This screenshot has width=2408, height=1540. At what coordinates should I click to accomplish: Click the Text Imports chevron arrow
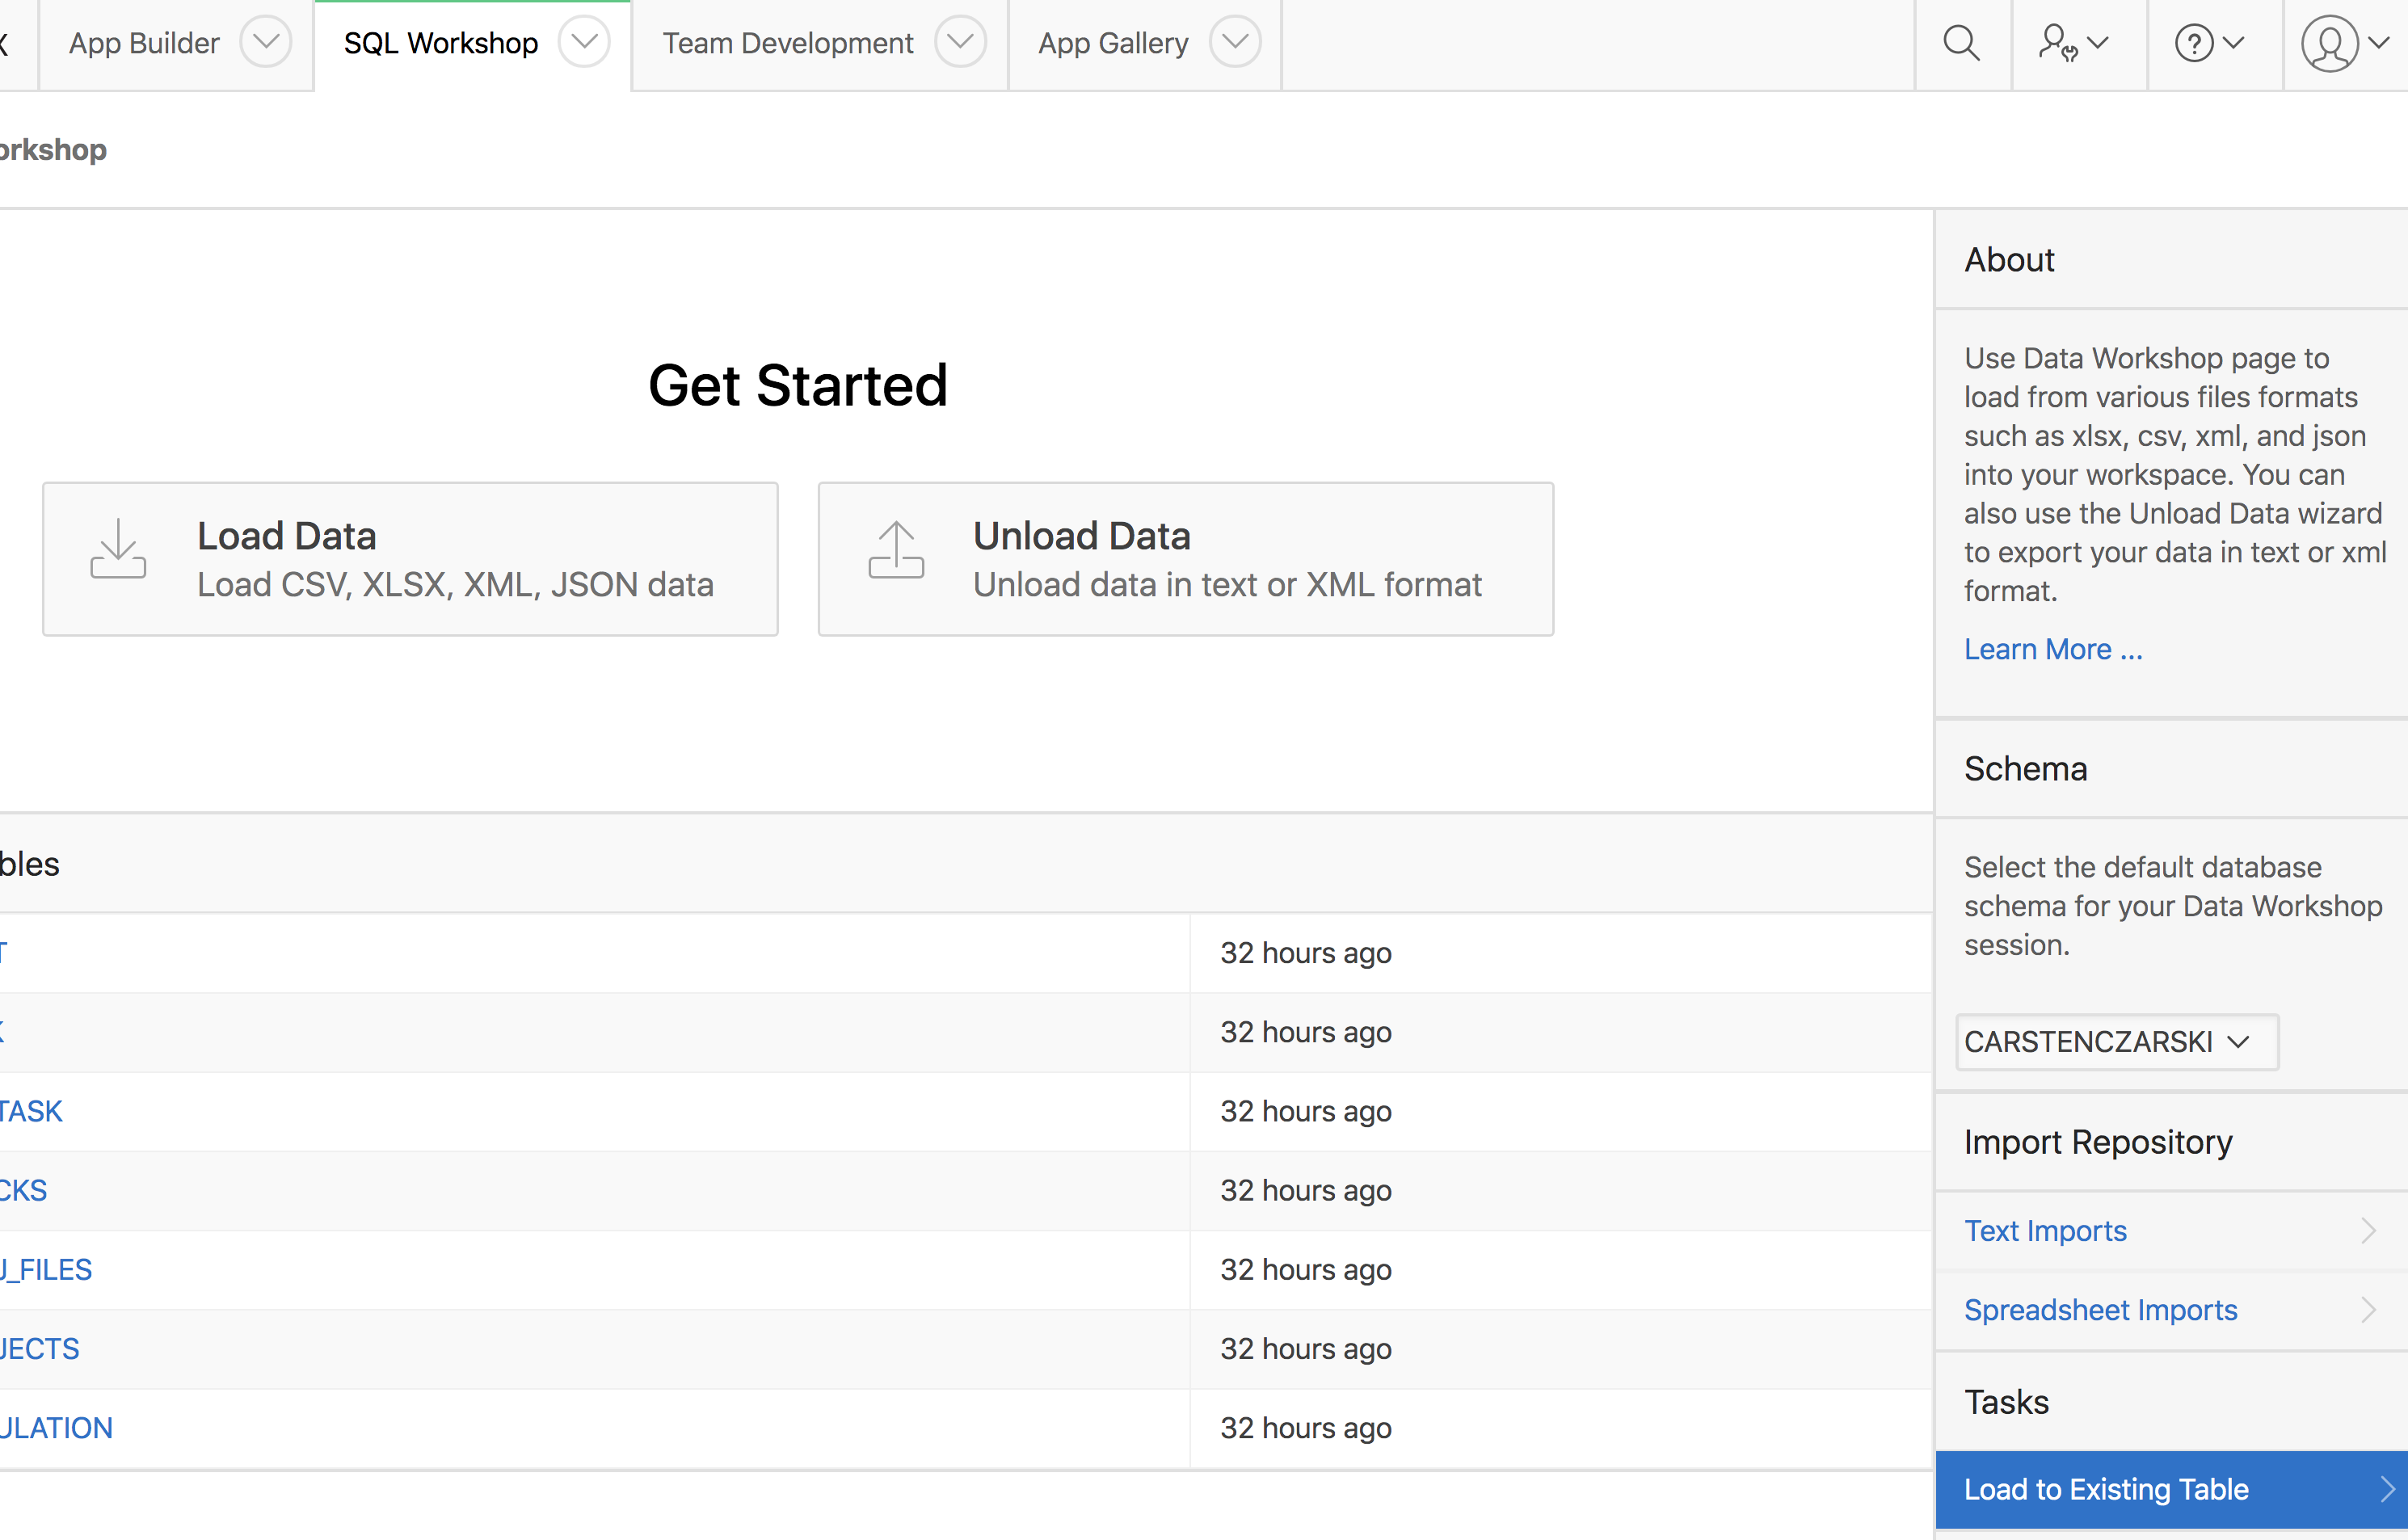click(x=2369, y=1230)
